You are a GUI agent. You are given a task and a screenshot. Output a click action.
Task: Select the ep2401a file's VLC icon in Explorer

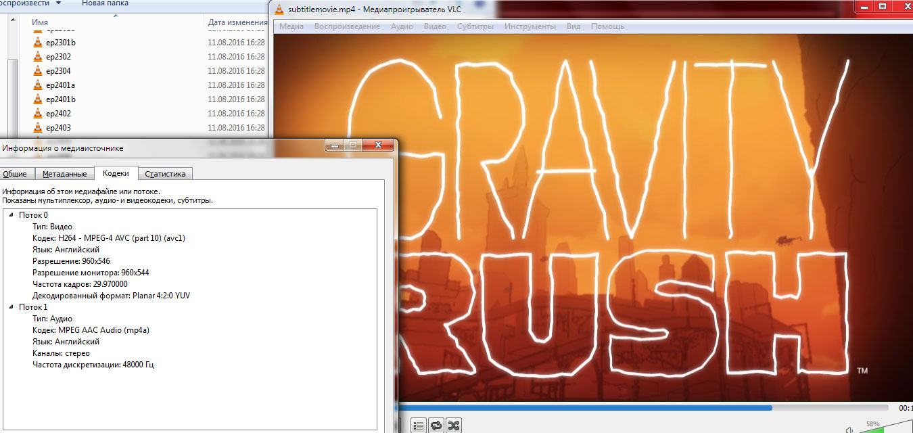pos(38,85)
